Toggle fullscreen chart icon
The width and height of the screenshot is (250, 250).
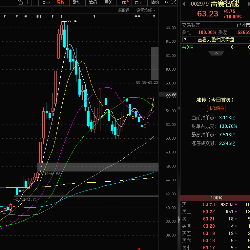tap(174, 2)
